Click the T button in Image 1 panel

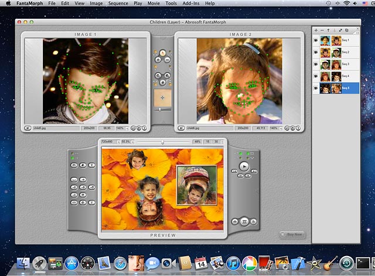click(145, 128)
